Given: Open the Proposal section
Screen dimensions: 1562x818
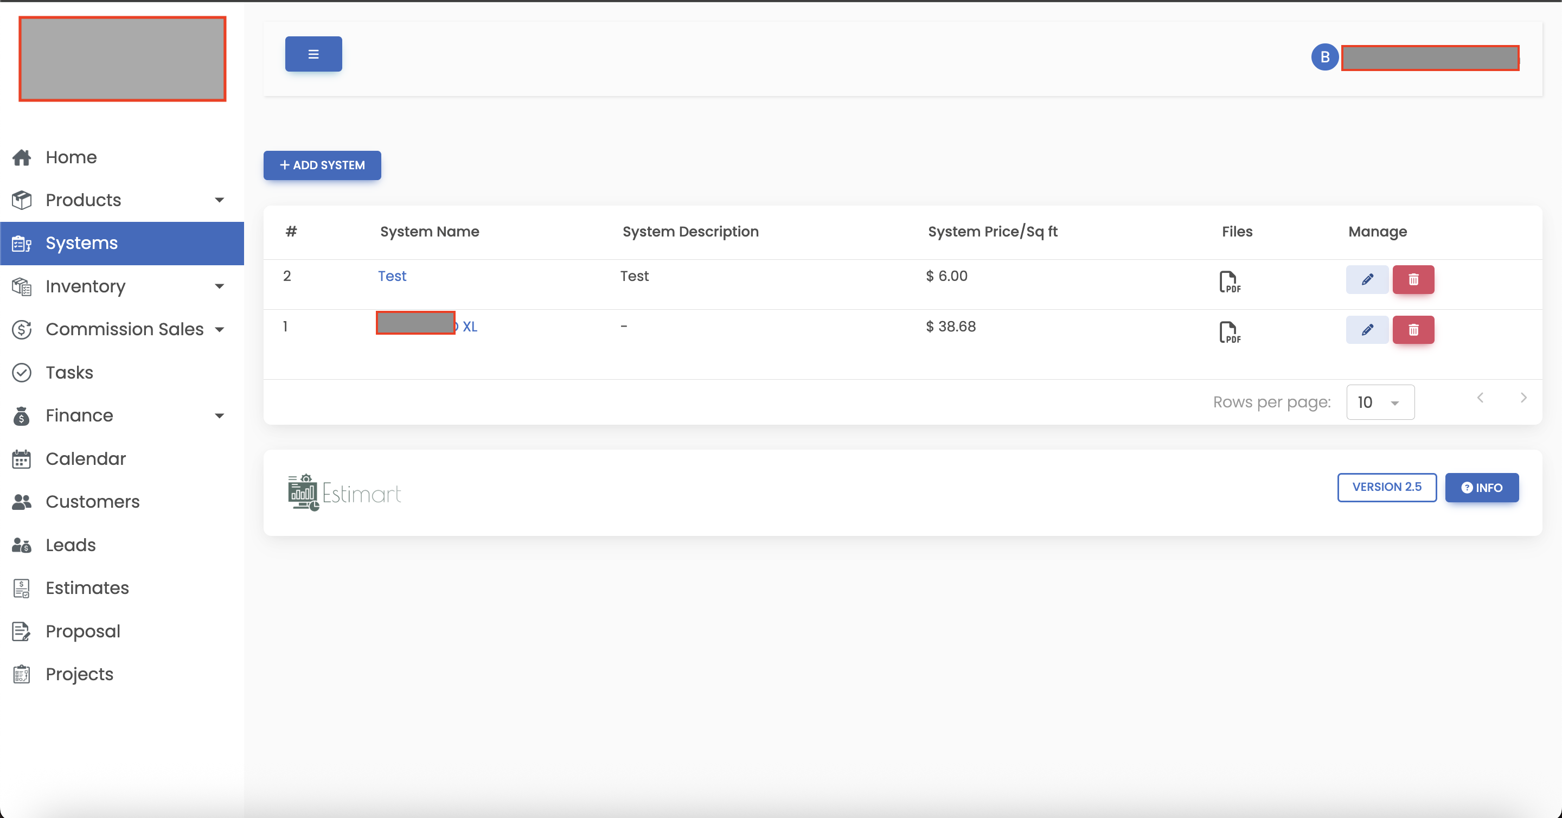Looking at the screenshot, I should [x=82, y=631].
